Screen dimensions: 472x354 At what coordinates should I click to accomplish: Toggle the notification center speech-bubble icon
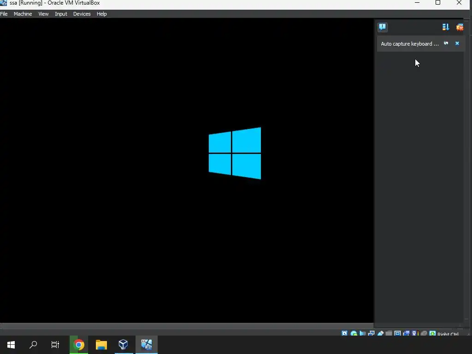(382, 27)
